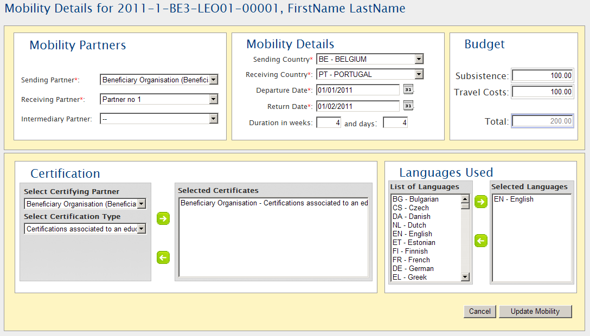Expand the Select Certification Type dropdown
This screenshot has height=336, width=590.
(x=142, y=229)
